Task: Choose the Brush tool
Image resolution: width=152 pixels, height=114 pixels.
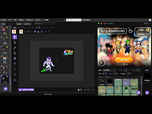Action: (x=15, y=48)
